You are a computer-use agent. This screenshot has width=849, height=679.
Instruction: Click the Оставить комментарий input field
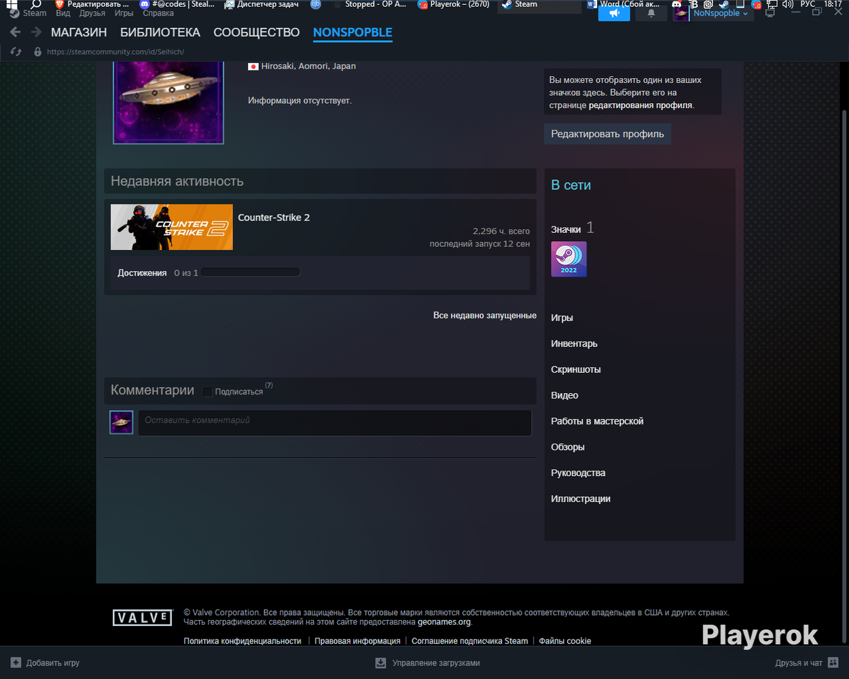[335, 422]
